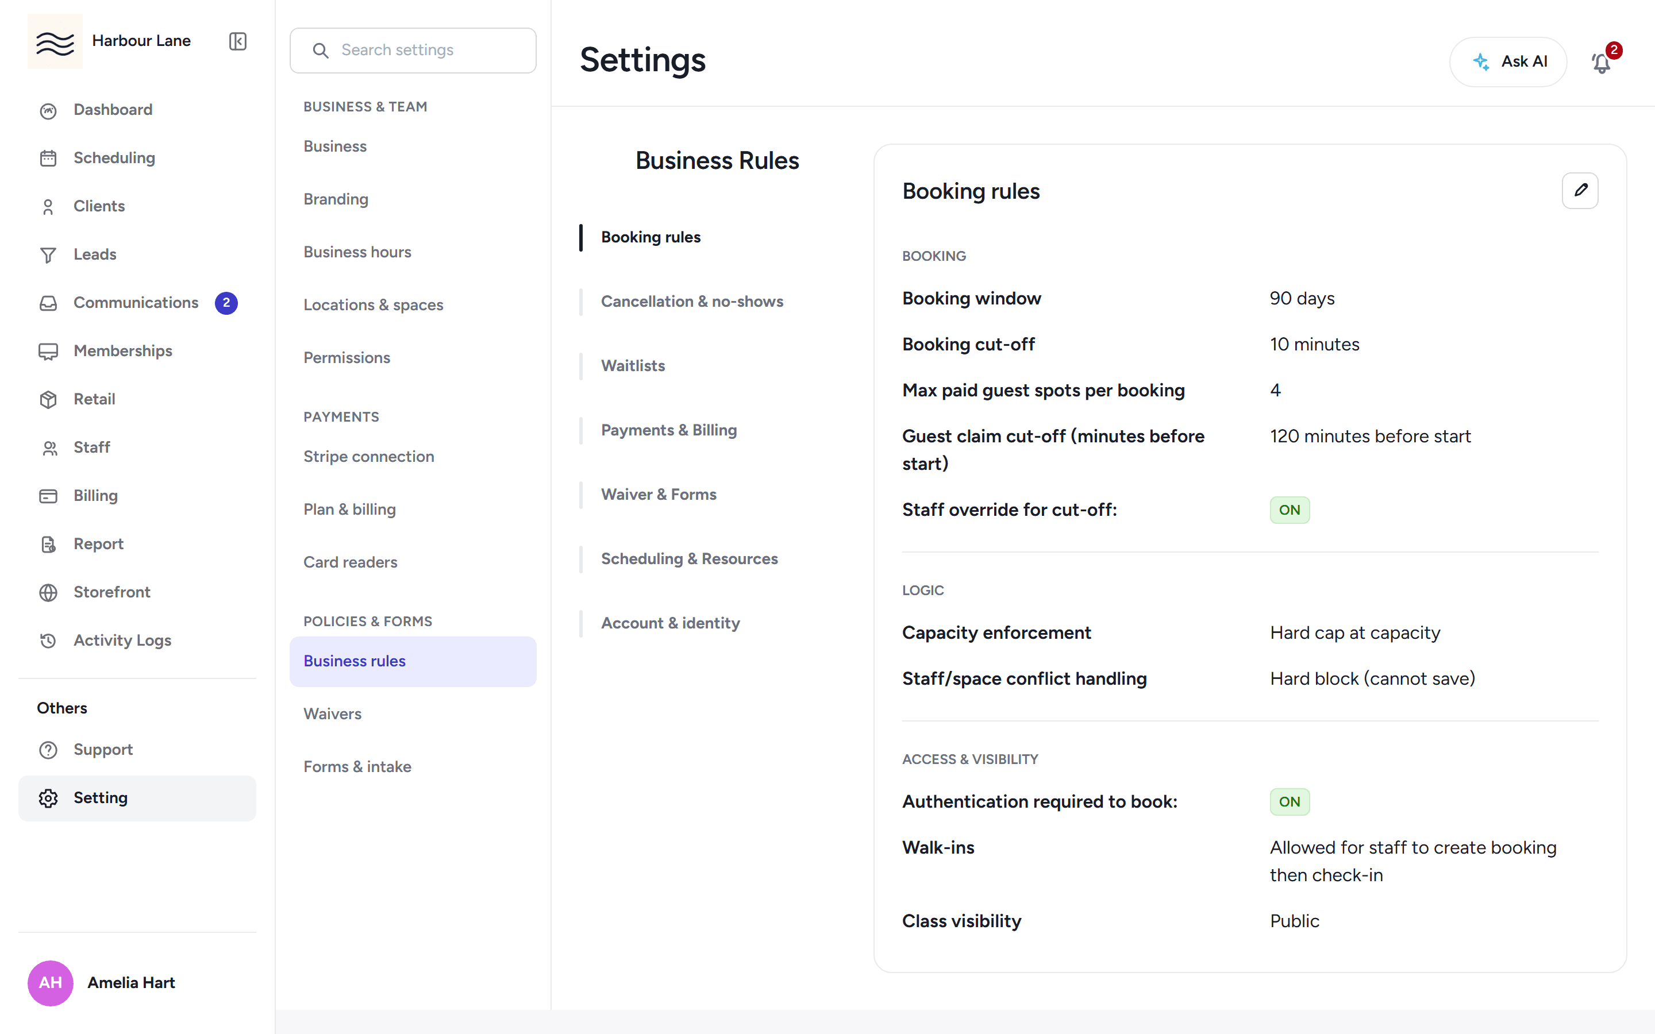Click the Harbour Lane workspace name

tap(141, 41)
